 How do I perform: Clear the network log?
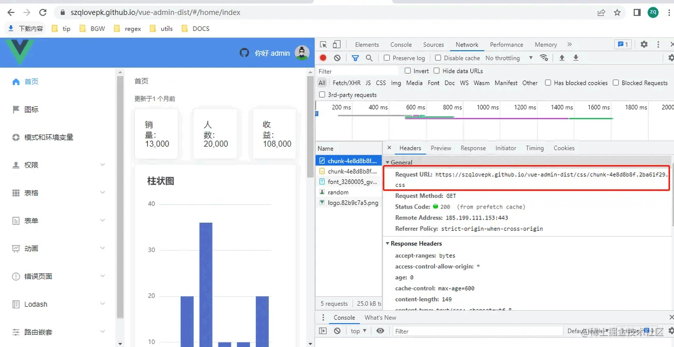pos(337,58)
